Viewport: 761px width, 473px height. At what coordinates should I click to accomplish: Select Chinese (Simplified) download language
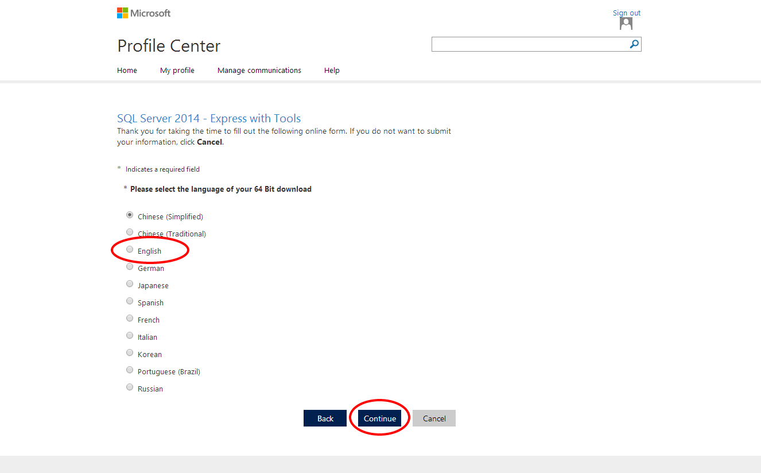click(130, 215)
